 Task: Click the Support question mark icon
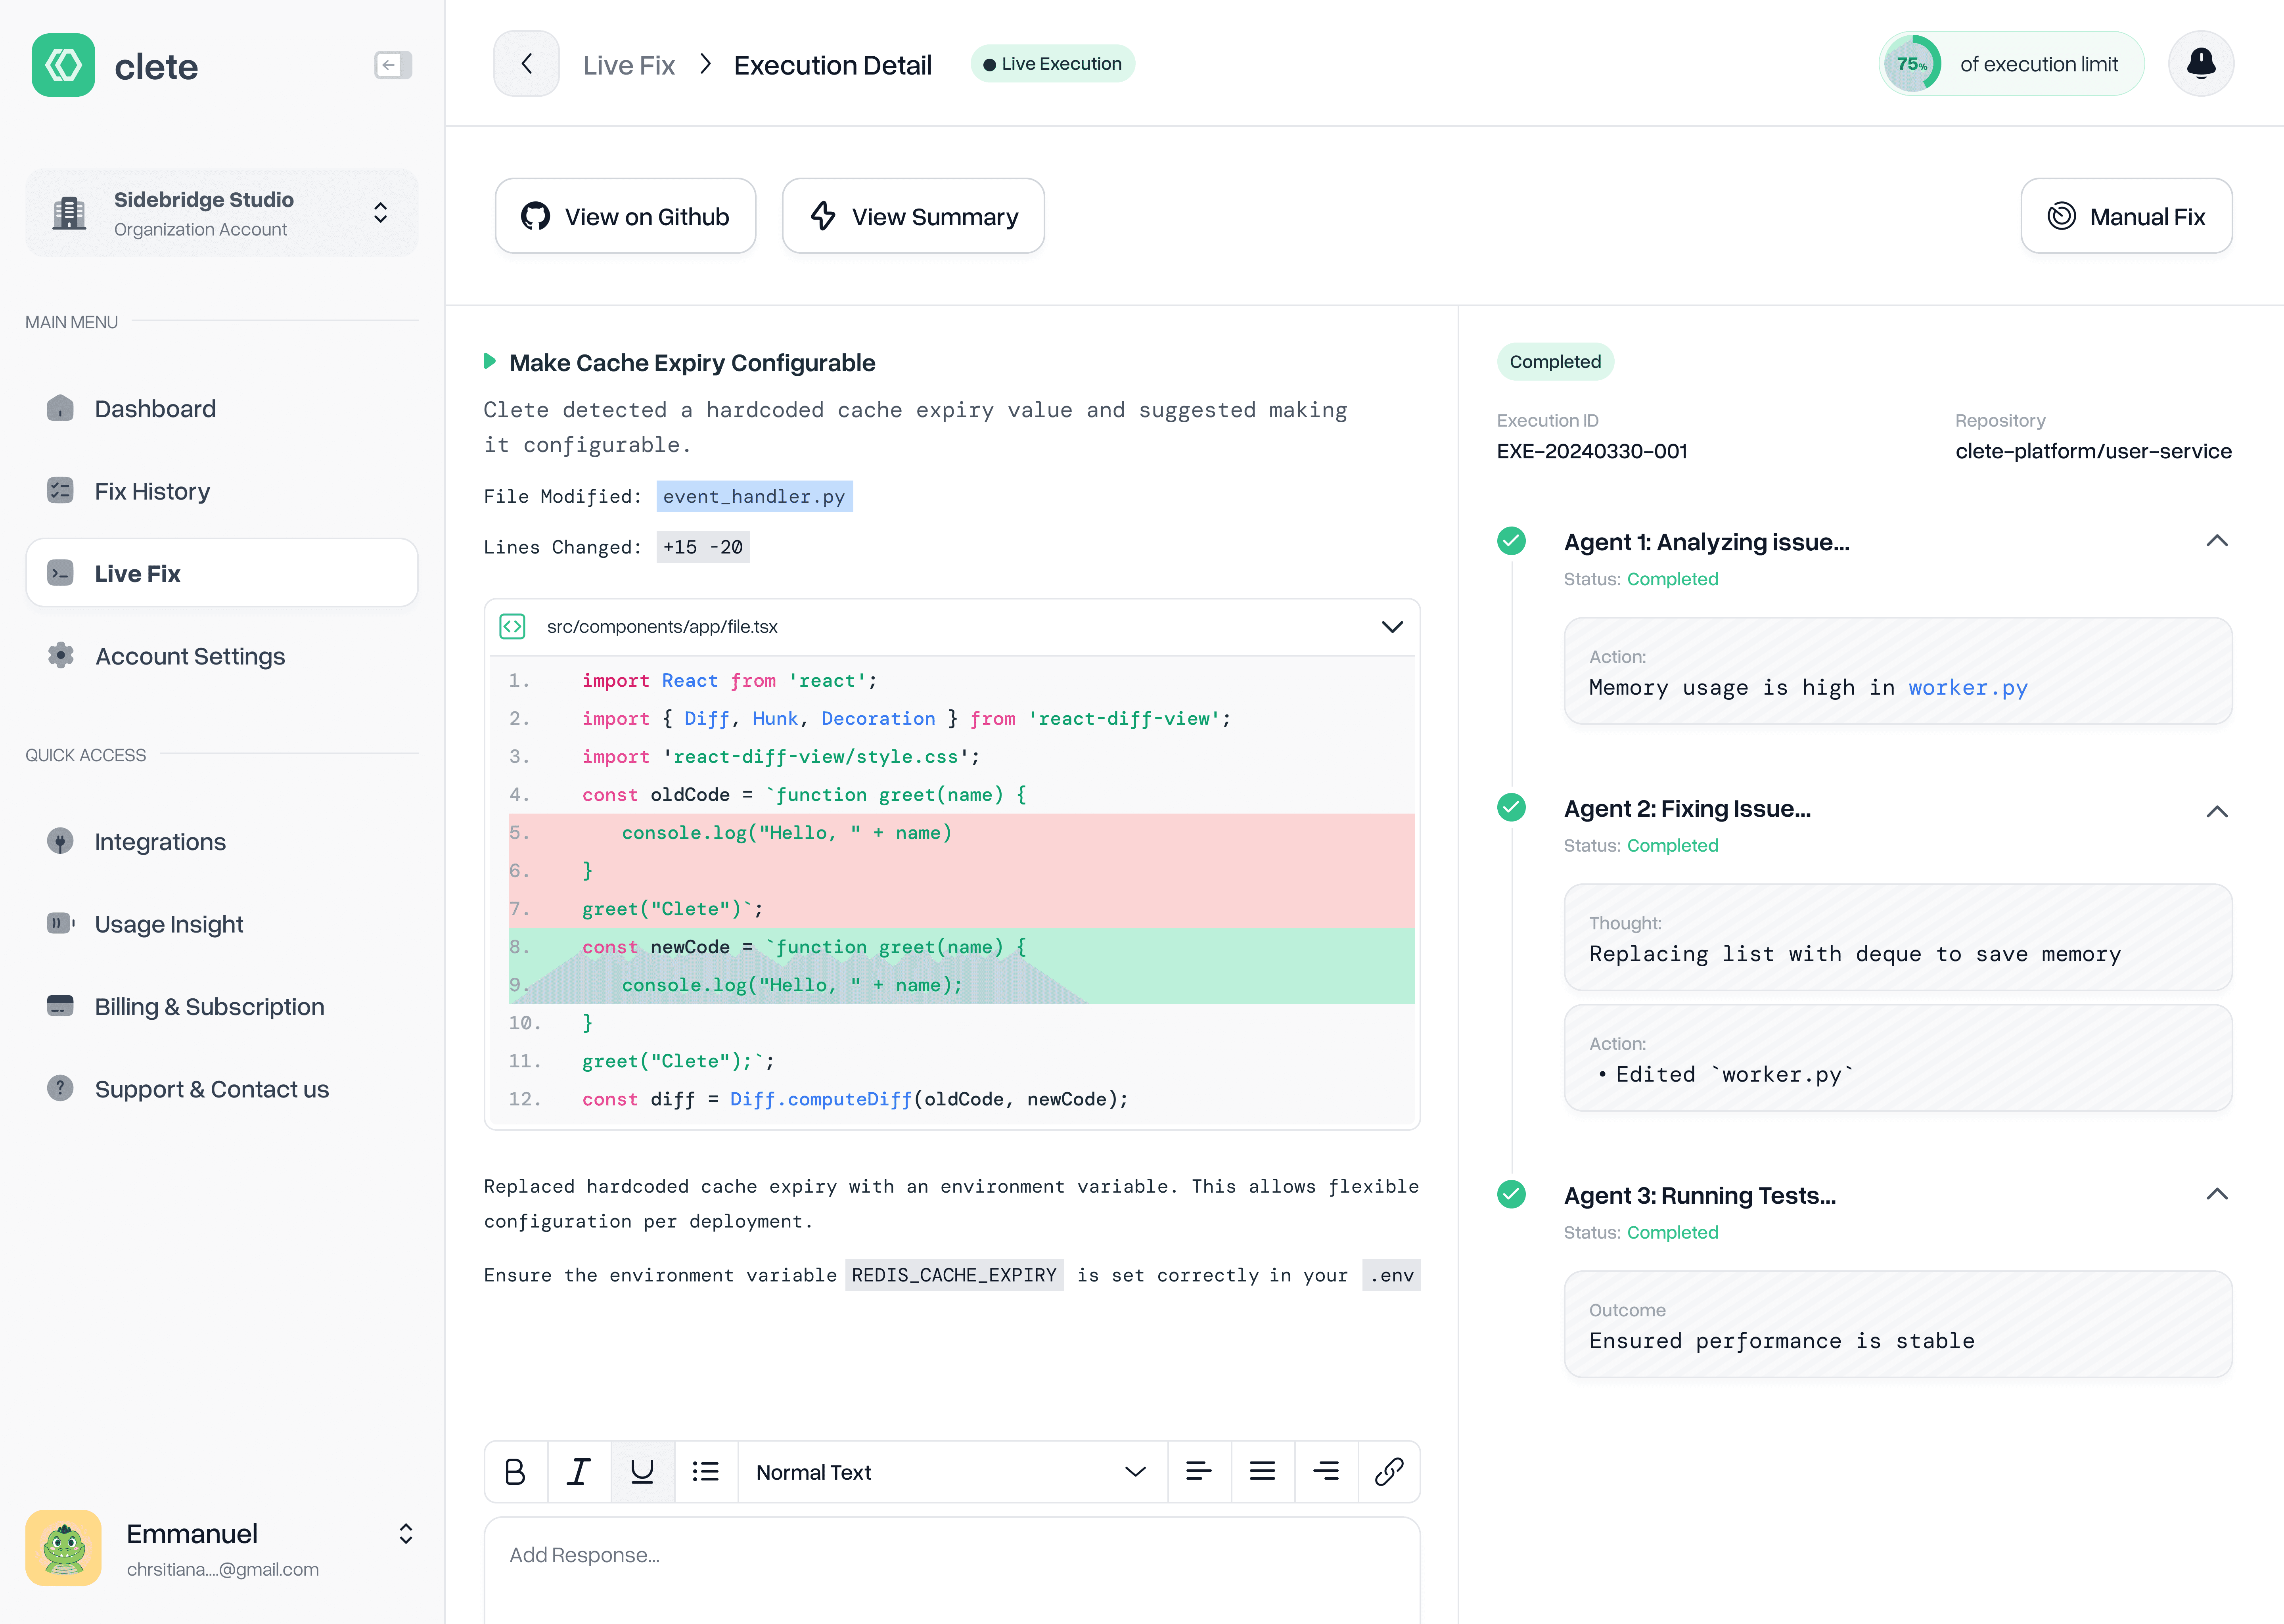coord(60,1088)
